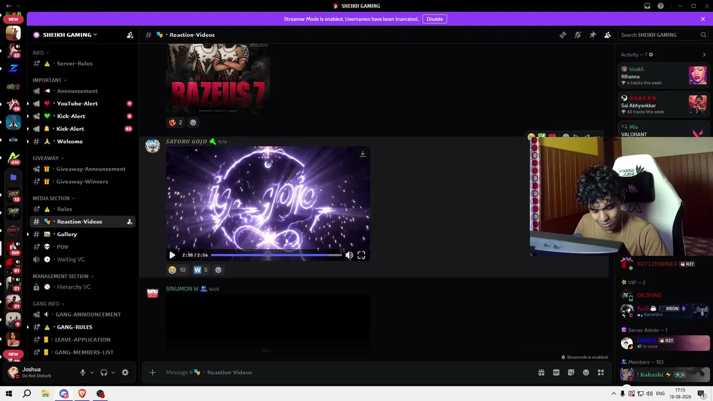Open the attachment plus button
The image size is (713, 401).
[153, 373]
